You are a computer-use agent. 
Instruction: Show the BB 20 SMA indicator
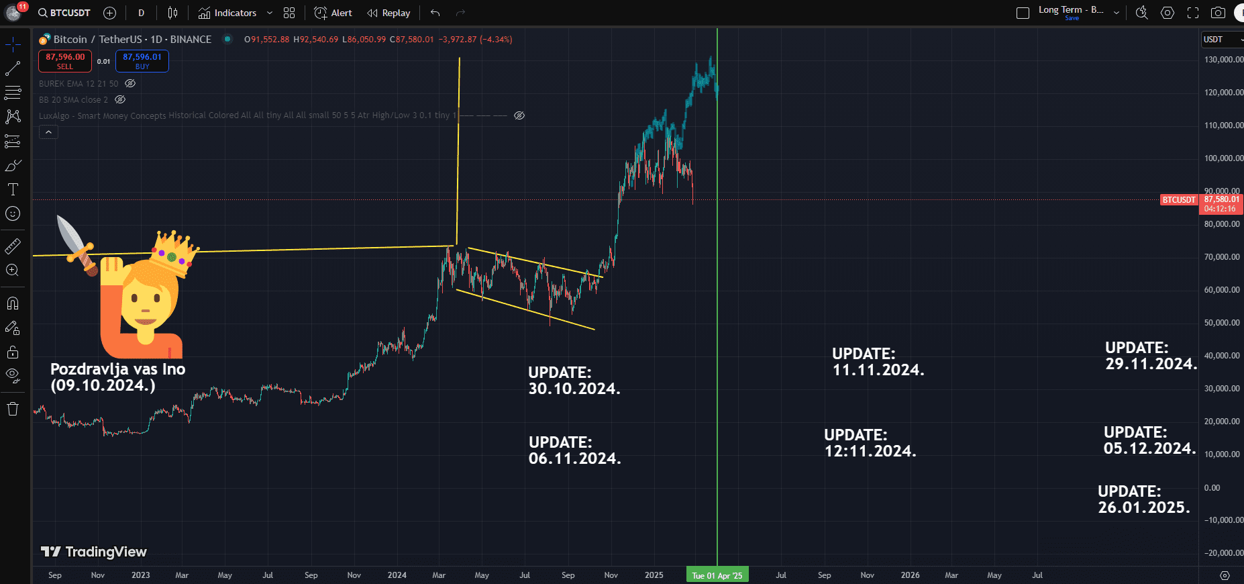pyautogui.click(x=120, y=100)
